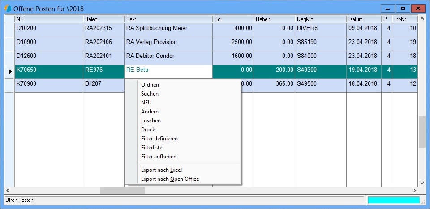The image size is (430, 209).
Task: Click the horizontal scrollbar right arrow
Action: tap(414, 190)
